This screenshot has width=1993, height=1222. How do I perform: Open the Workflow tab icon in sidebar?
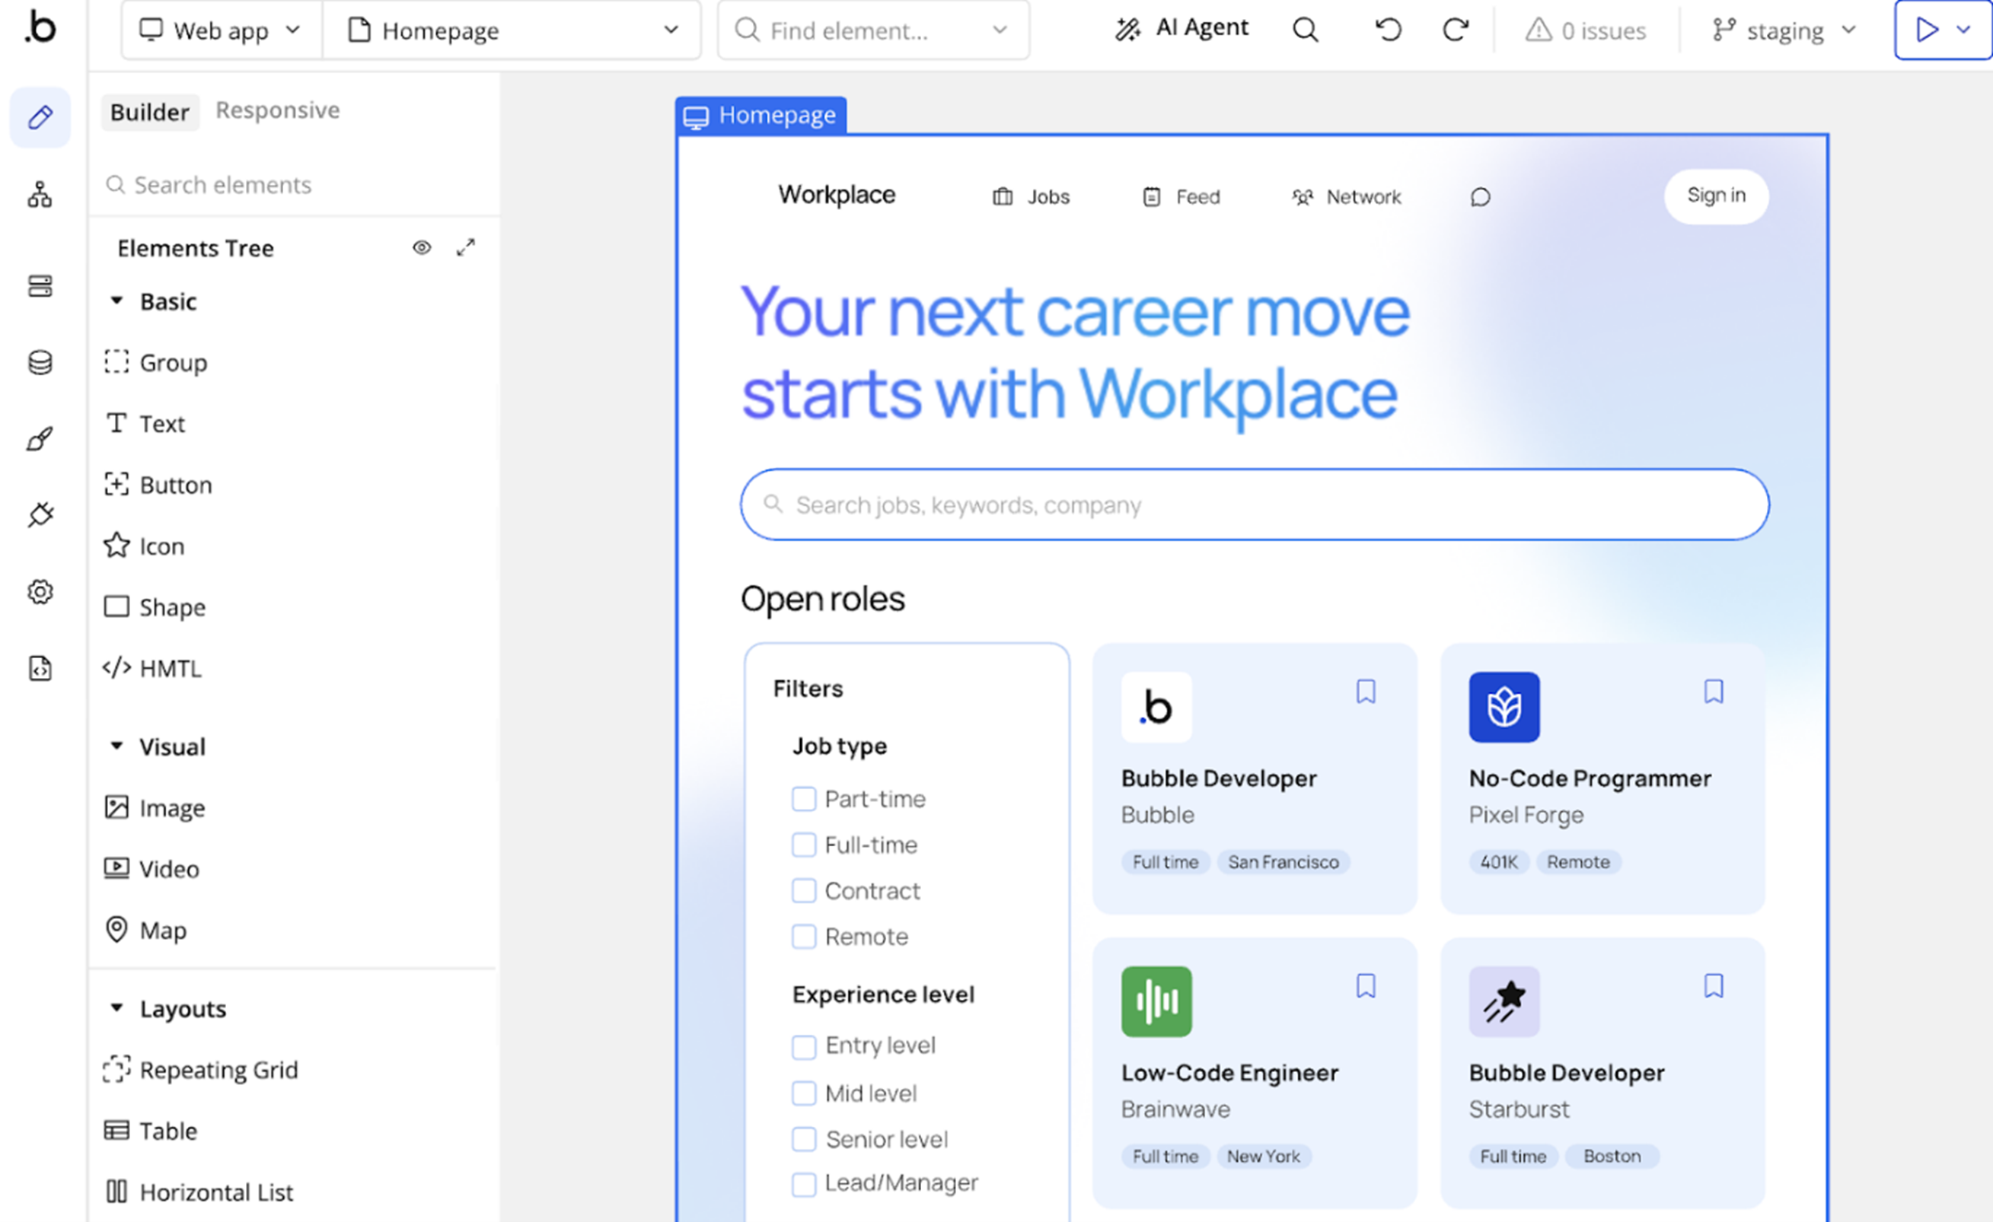tap(40, 195)
